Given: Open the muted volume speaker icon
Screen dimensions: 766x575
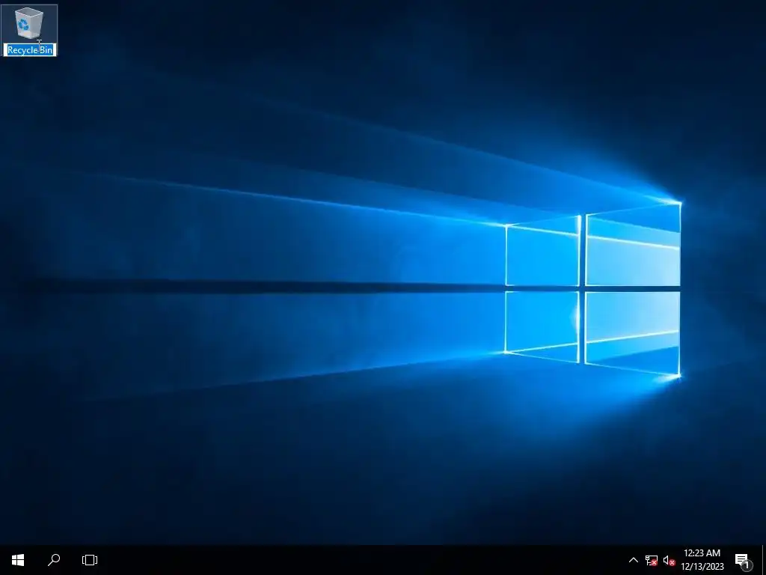Looking at the screenshot, I should [669, 560].
